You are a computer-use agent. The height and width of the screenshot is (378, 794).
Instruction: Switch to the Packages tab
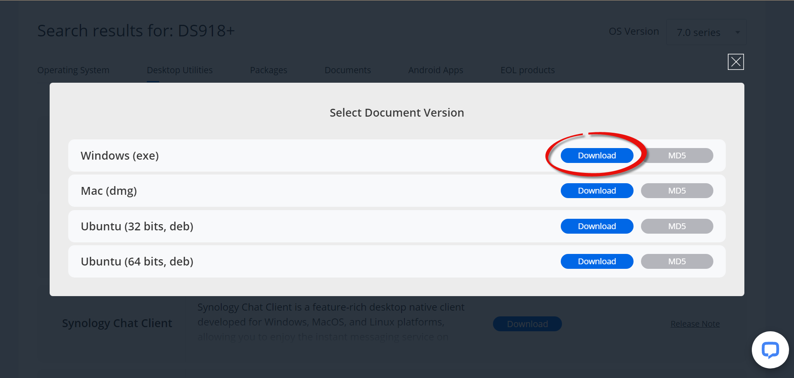point(268,70)
